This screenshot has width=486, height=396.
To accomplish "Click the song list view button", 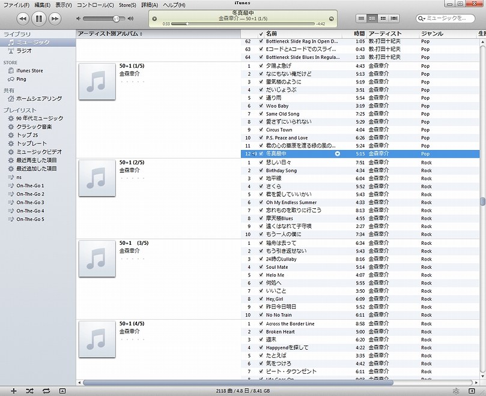I will (361, 19).
